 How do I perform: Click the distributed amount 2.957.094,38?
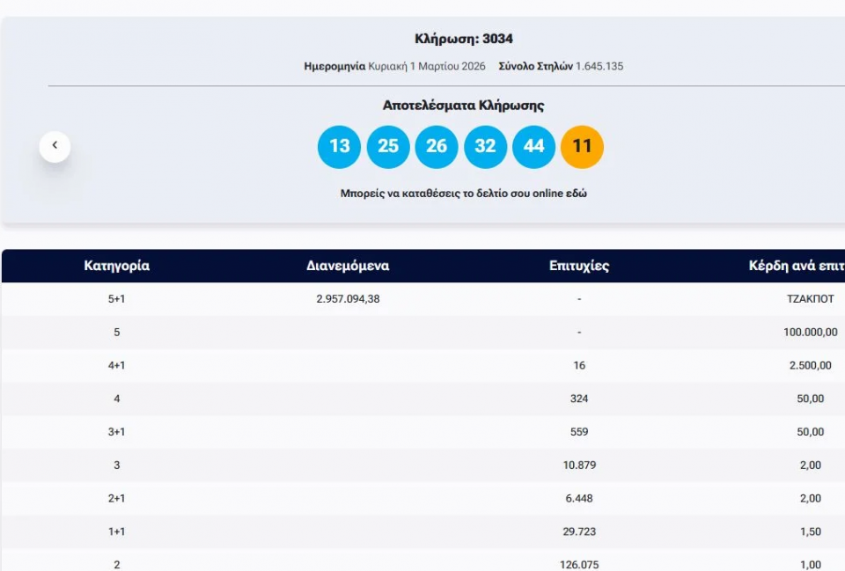pyautogui.click(x=348, y=299)
